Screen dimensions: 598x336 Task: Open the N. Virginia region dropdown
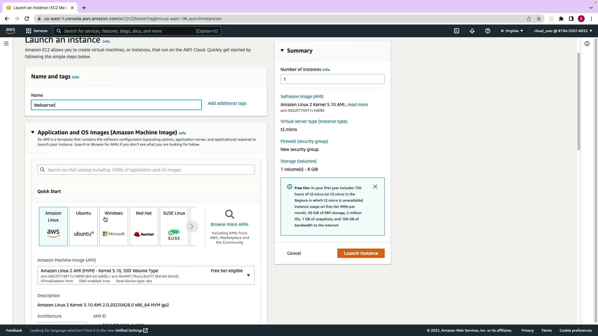click(x=512, y=31)
